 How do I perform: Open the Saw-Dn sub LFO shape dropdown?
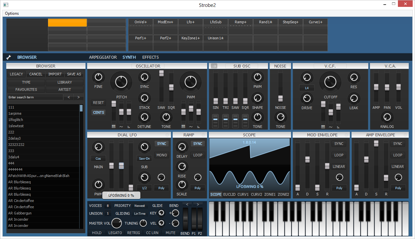tap(144, 158)
